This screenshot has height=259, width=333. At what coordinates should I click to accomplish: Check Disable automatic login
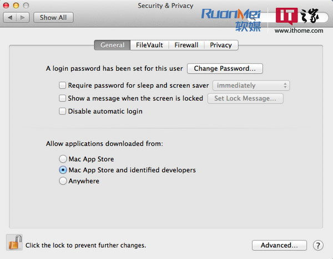point(62,111)
